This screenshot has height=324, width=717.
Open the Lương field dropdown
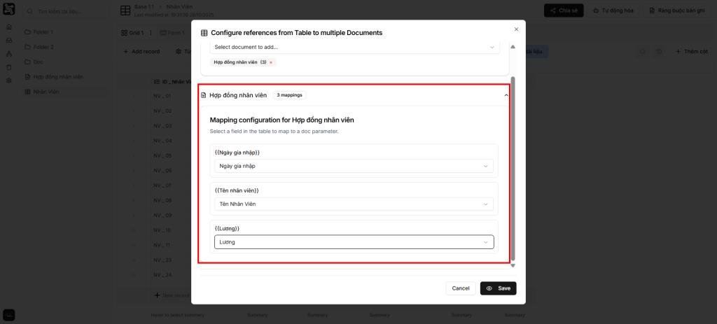click(354, 242)
